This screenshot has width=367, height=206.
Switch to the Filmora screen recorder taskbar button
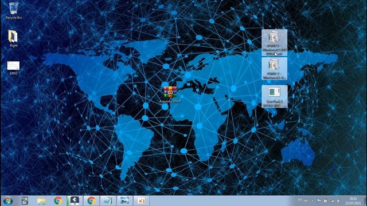point(75,201)
